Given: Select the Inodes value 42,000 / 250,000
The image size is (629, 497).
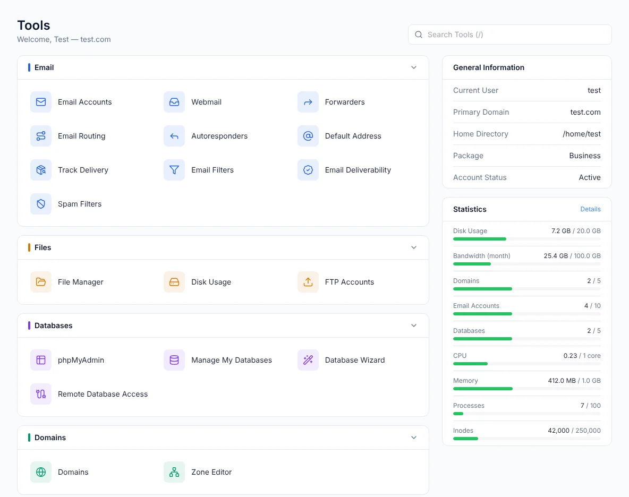Looking at the screenshot, I should pos(574,431).
